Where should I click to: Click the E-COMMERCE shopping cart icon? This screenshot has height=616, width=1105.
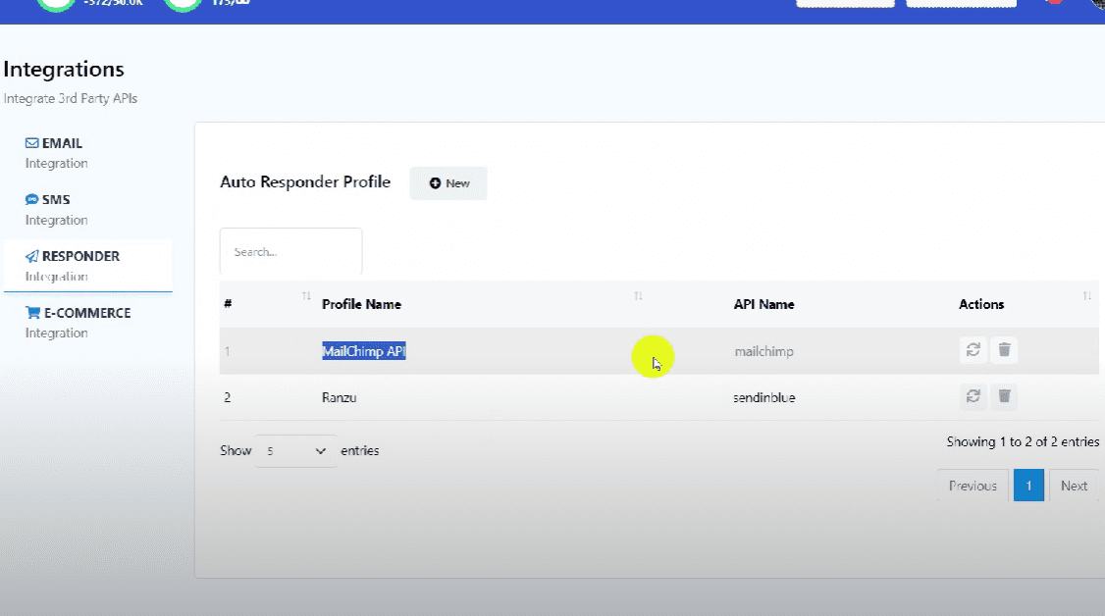click(32, 314)
